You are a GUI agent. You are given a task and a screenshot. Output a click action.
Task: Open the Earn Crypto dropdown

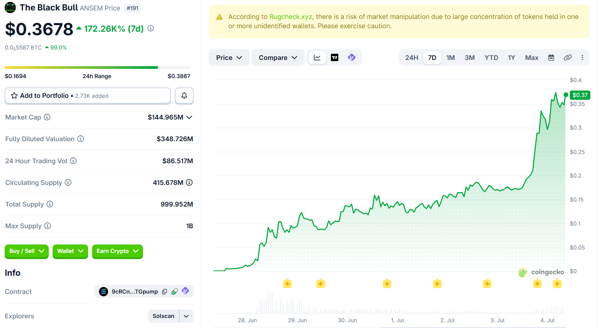click(118, 251)
